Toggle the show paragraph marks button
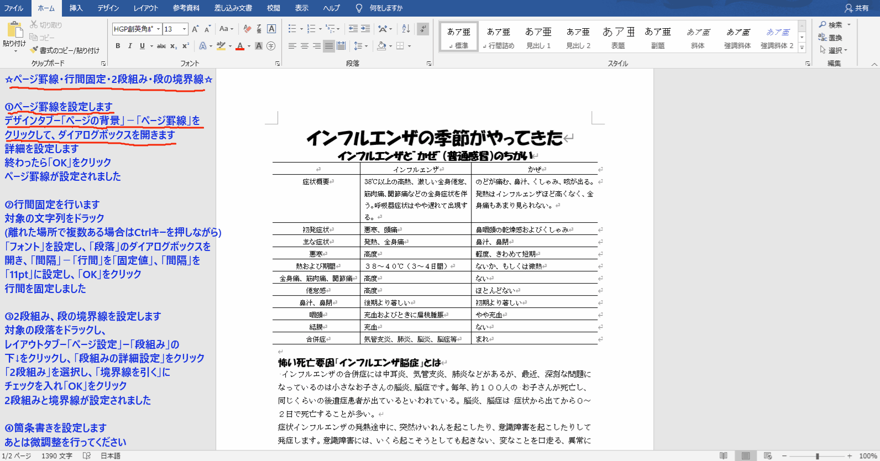 tap(423, 29)
